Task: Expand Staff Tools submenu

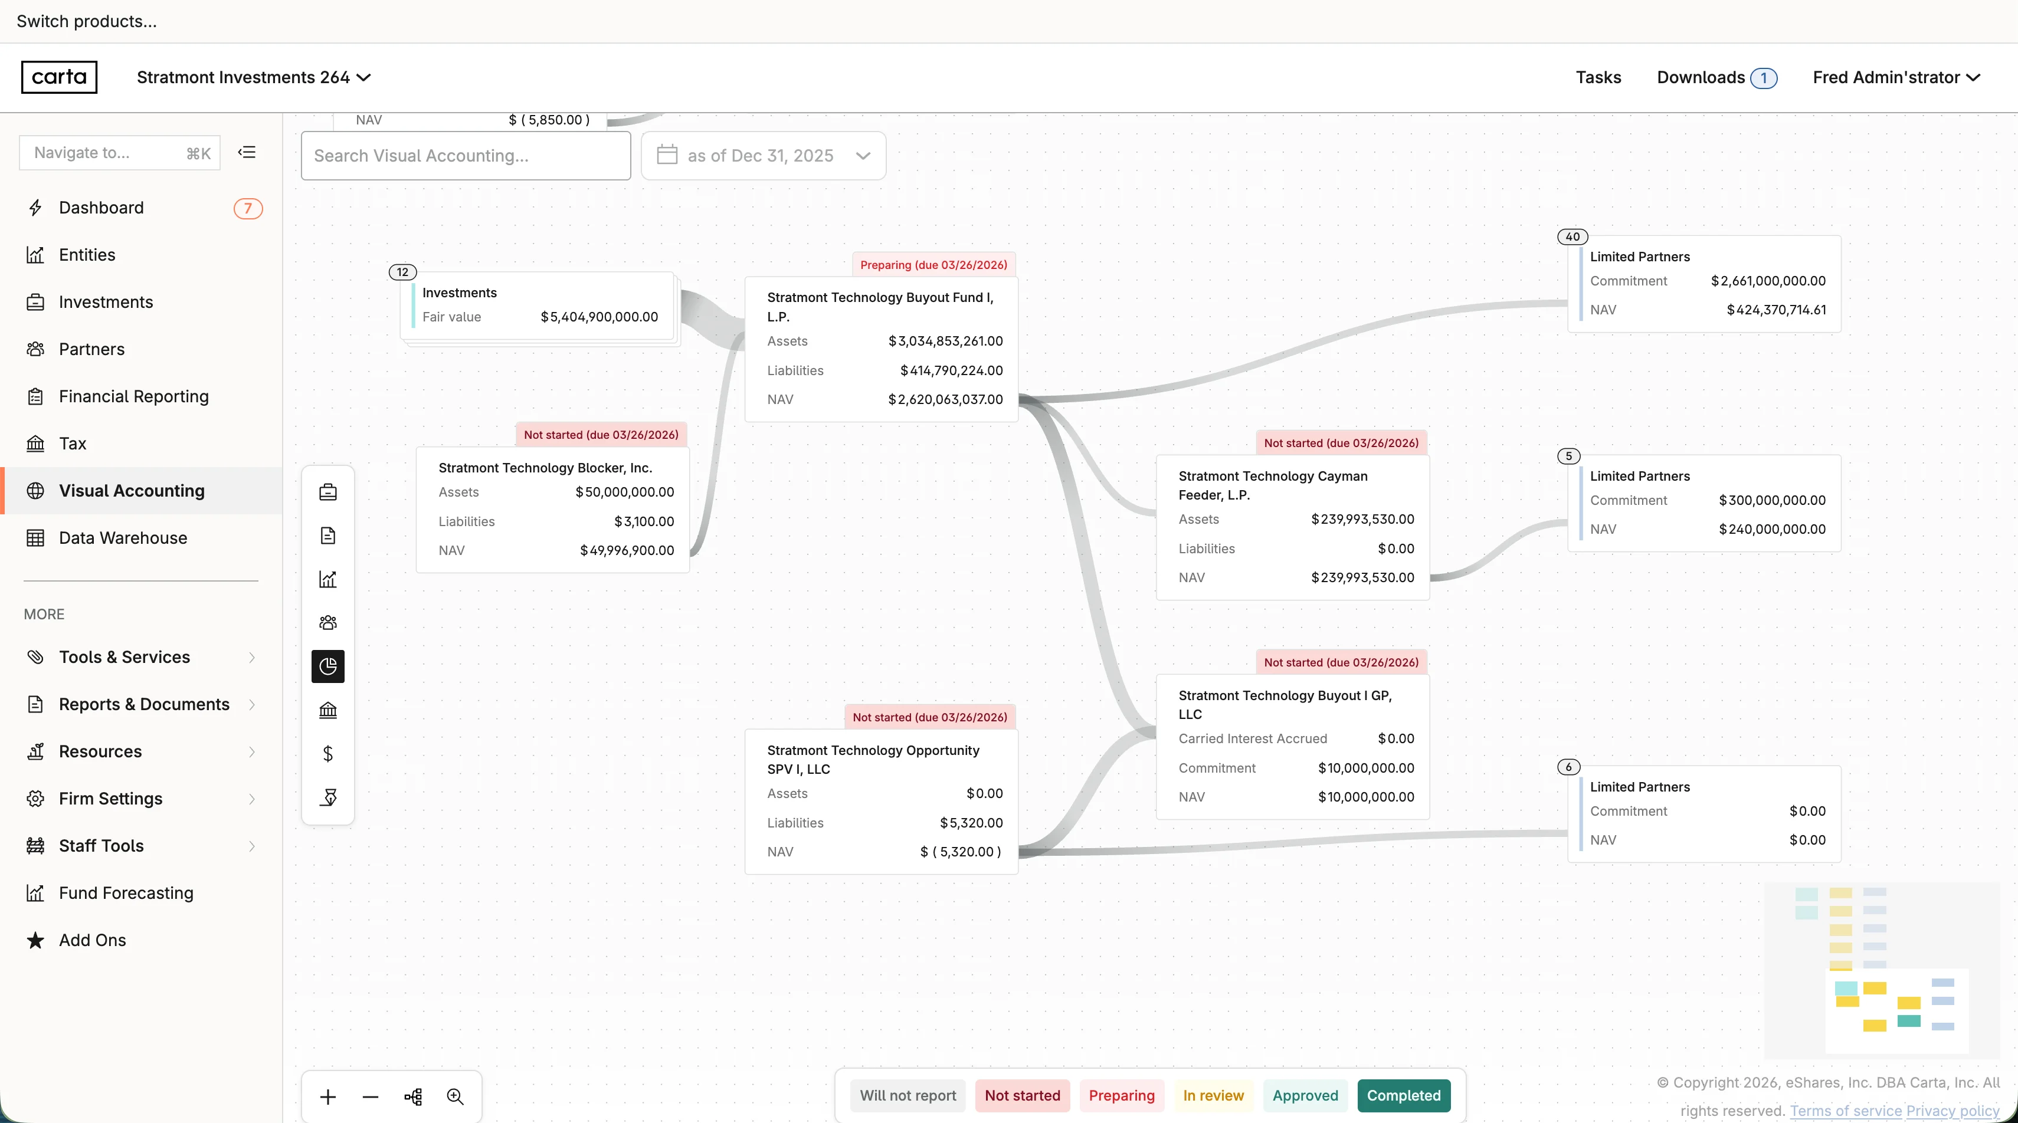Action: (x=141, y=845)
